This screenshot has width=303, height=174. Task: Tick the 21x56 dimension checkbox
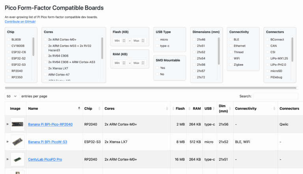coord(194,65)
